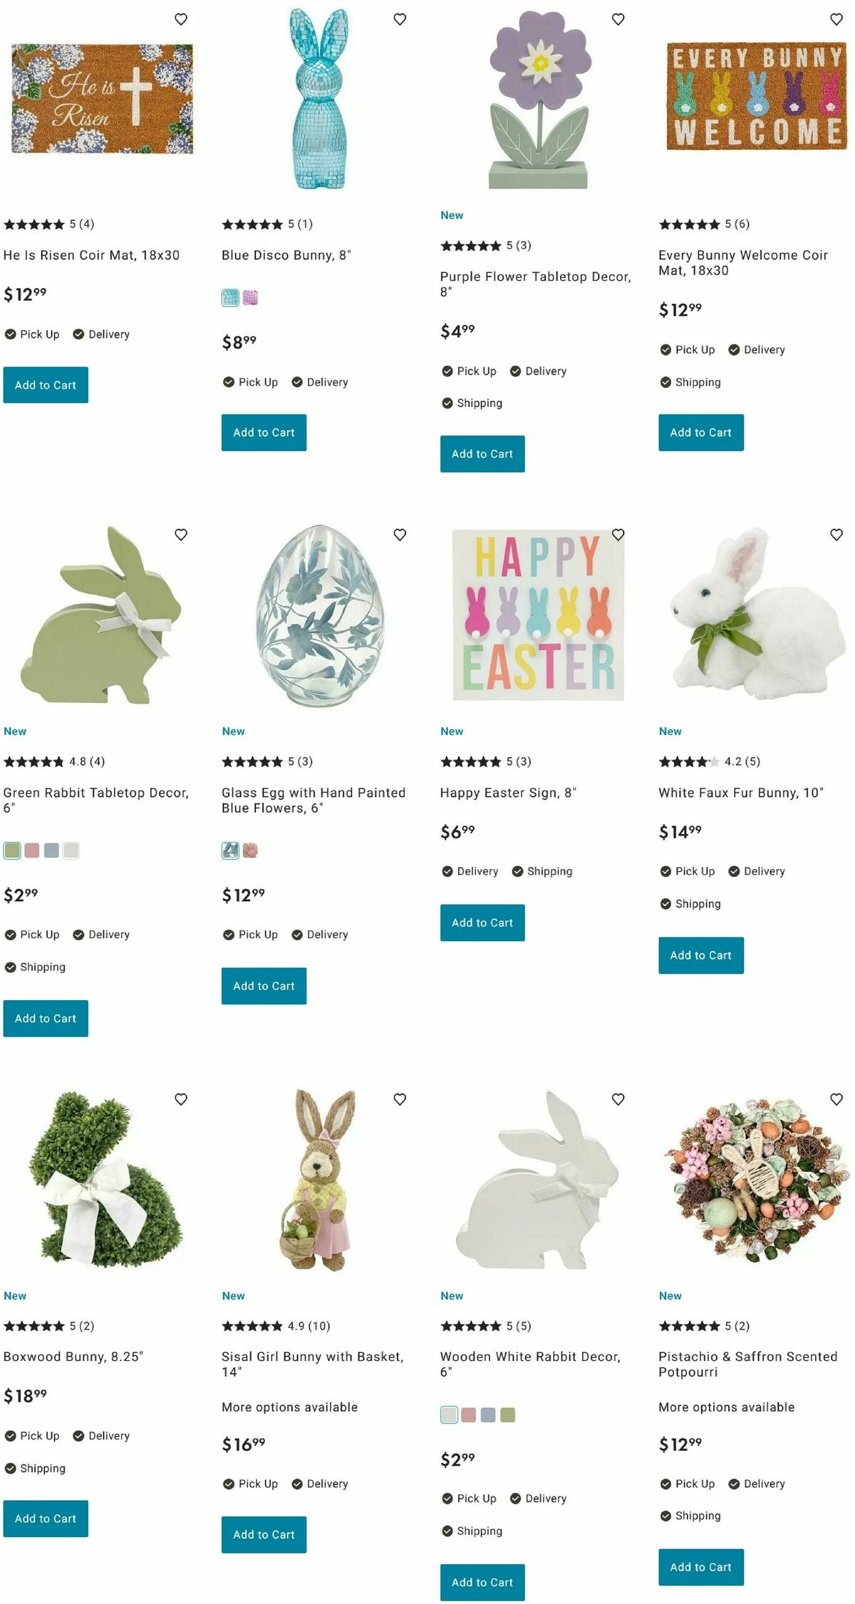Screen dimensions: 855x1604
Task: Choose blue swatch for Green Rabbit Decor
Action: click(x=51, y=850)
